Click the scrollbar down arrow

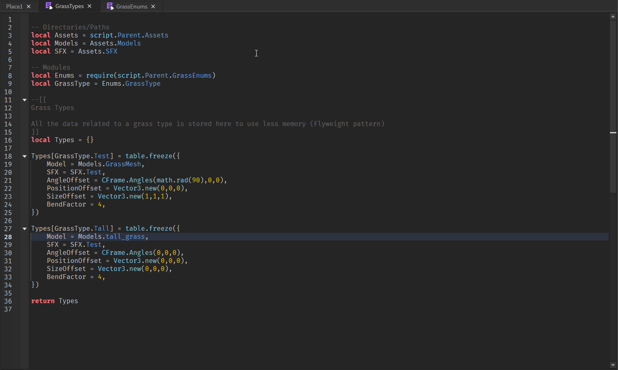click(613, 365)
